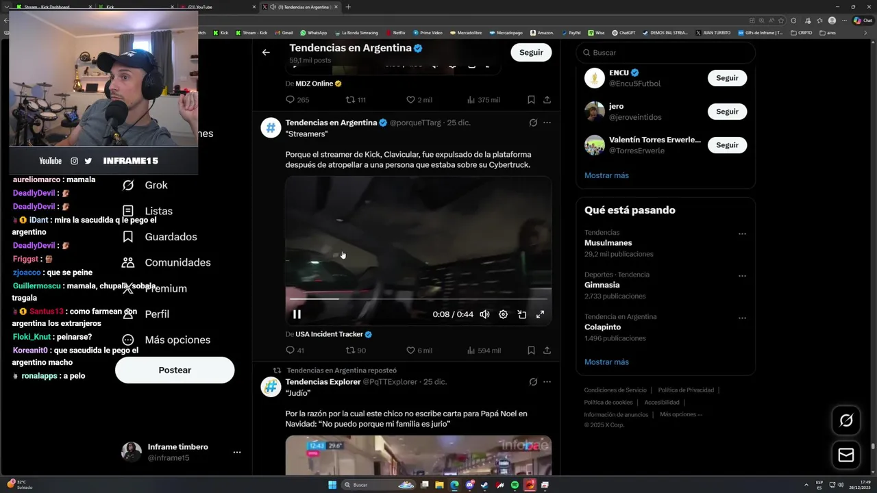Screen dimensions: 877x493
Task: Open the MDZ Online source link
Action: coord(319,84)
